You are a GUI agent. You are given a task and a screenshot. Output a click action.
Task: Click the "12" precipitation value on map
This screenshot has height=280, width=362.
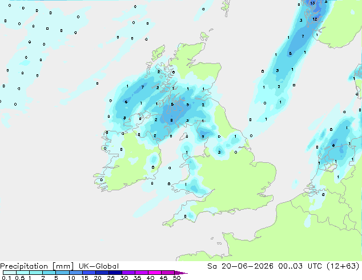315,19
